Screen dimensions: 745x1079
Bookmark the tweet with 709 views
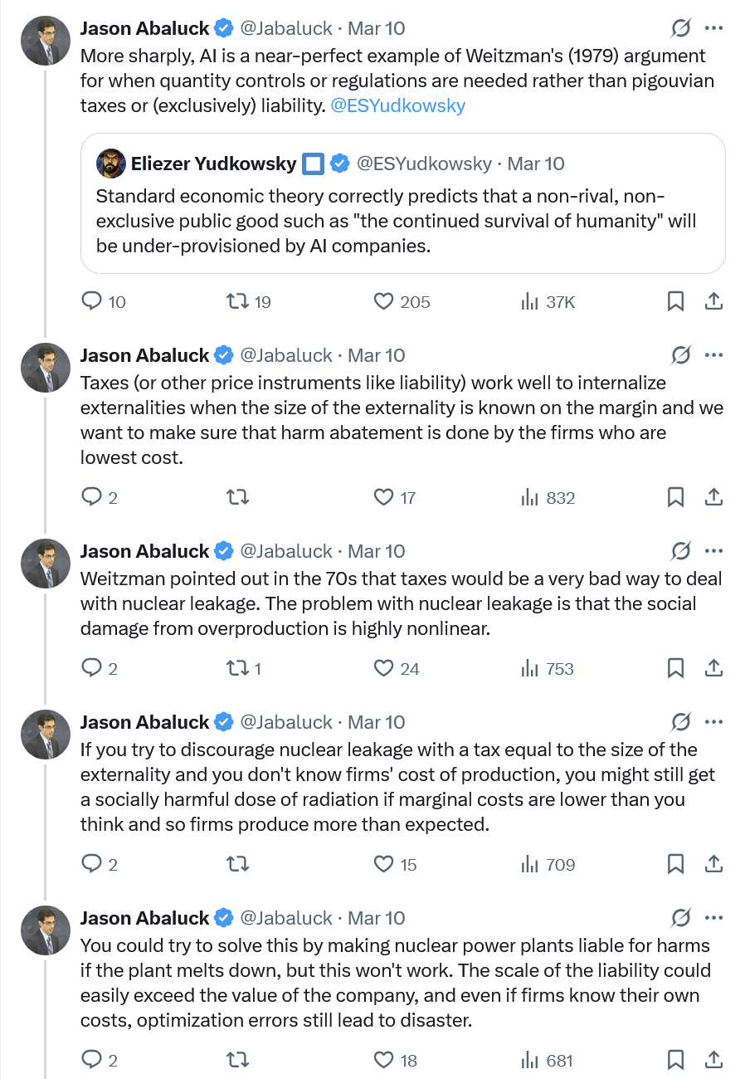(x=676, y=865)
